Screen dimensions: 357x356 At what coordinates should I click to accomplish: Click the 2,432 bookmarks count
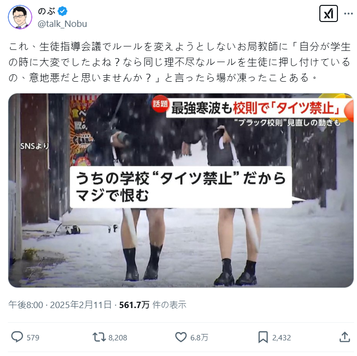click(x=282, y=337)
